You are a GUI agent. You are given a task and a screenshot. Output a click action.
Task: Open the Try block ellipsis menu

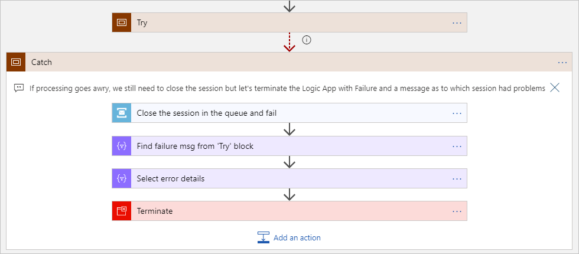coord(457,23)
